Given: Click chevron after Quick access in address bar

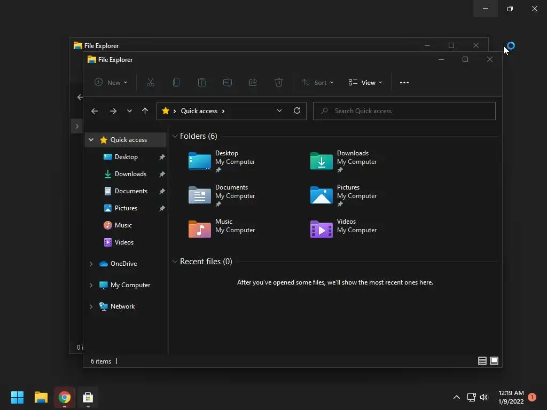Looking at the screenshot, I should [x=223, y=111].
